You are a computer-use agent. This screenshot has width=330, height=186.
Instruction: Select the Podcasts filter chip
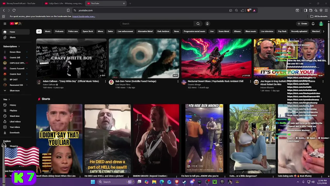[x=59, y=31]
